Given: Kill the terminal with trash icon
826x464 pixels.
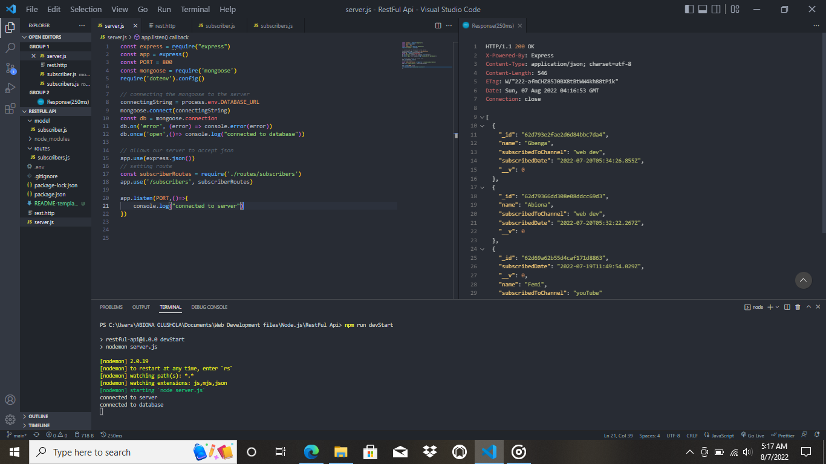Looking at the screenshot, I should tap(799, 307).
